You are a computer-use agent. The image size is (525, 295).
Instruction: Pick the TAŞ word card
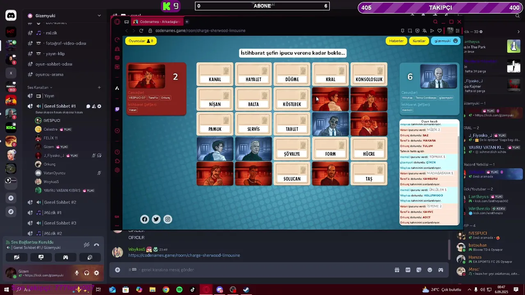coord(369,174)
